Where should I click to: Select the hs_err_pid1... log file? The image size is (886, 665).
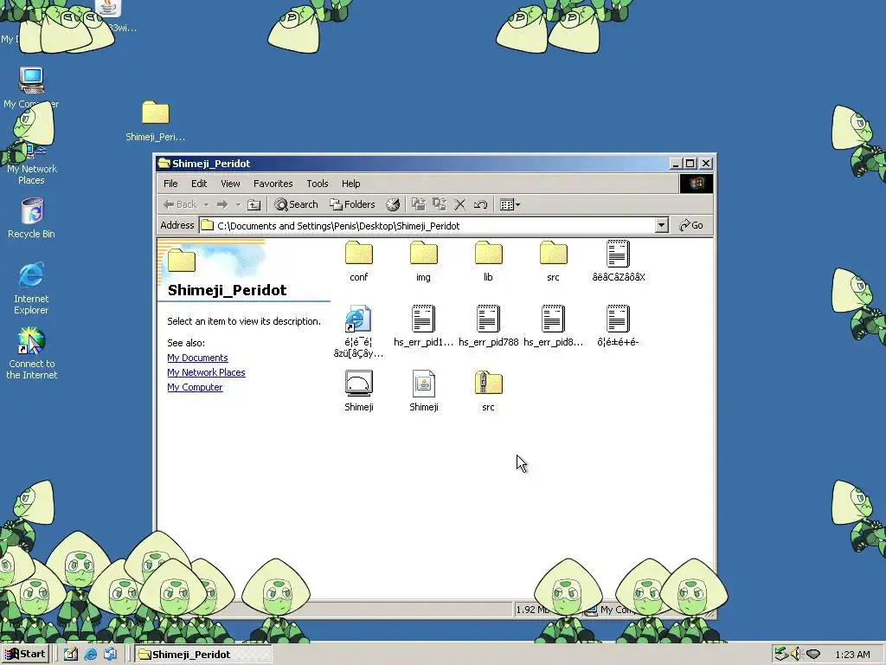click(x=423, y=326)
